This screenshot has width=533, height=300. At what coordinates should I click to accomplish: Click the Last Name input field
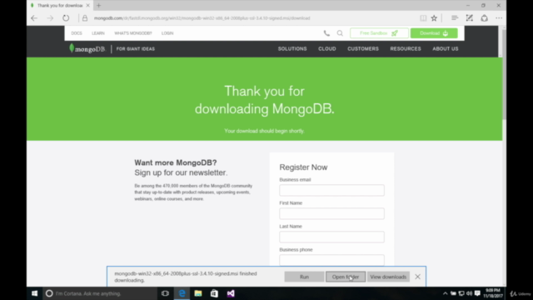[331, 237]
